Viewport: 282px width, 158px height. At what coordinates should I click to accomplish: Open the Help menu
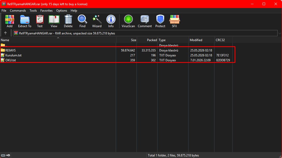coord(74,11)
